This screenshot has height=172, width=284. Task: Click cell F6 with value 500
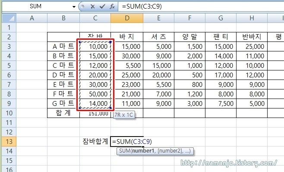point(189,75)
